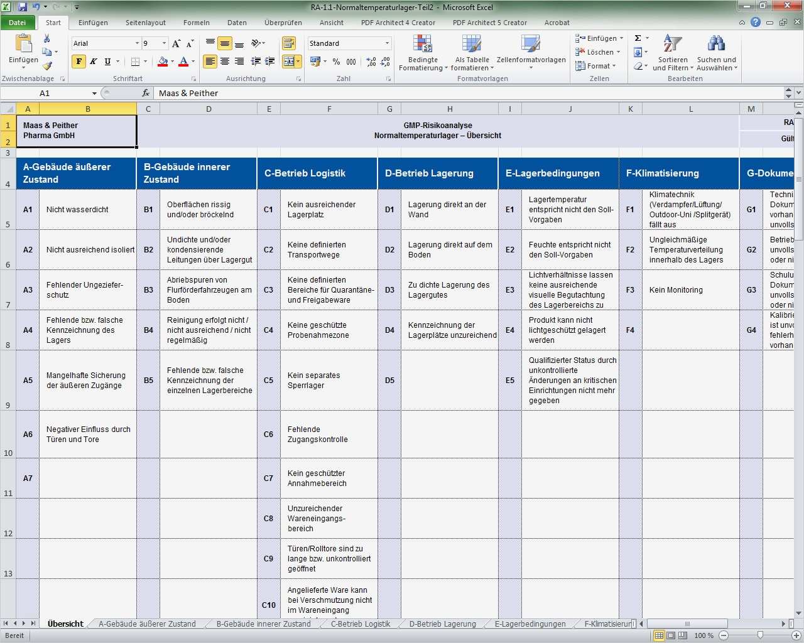Click the AutoSumme sigma icon
The image size is (804, 643).
coord(638,38)
